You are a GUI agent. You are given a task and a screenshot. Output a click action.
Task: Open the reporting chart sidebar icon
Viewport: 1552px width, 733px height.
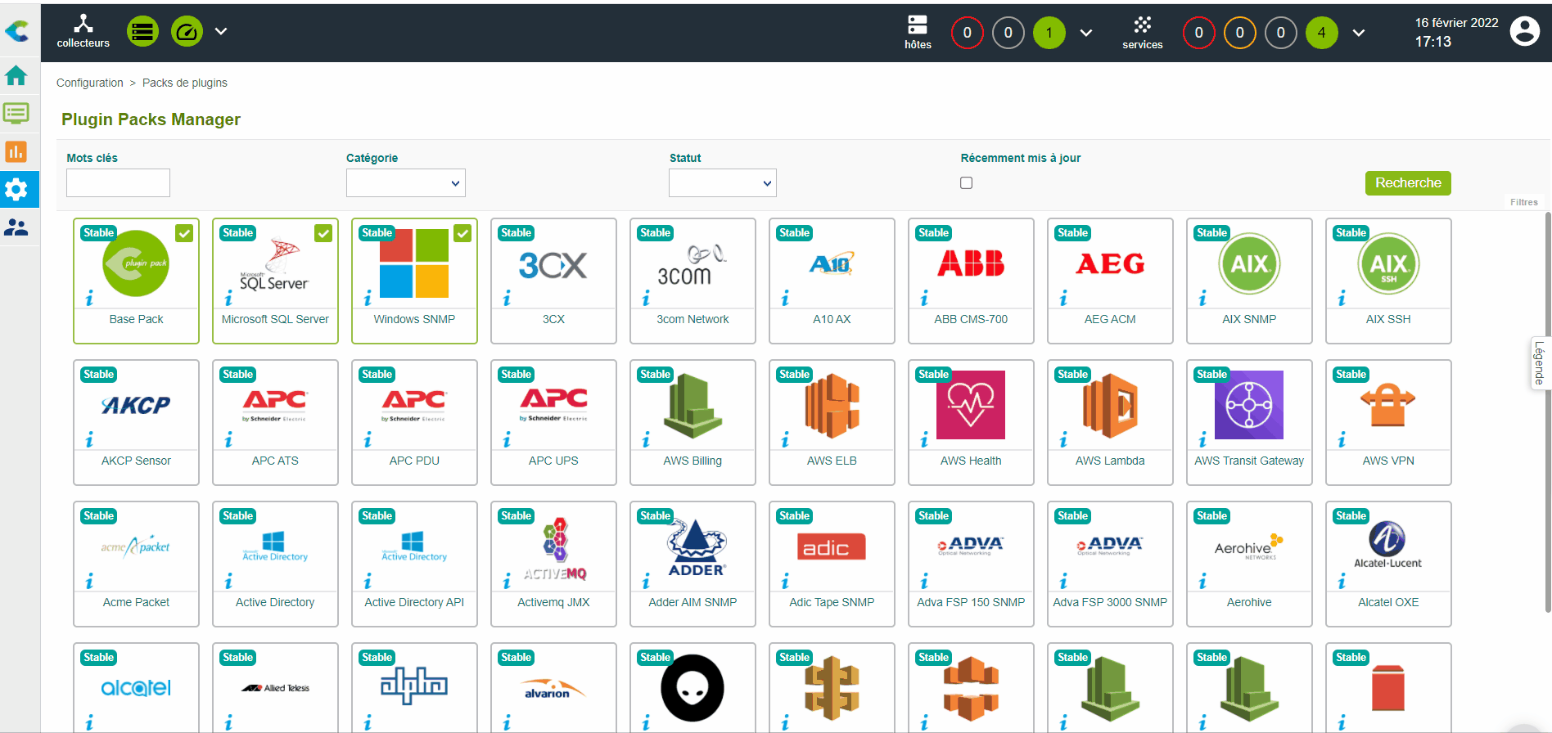[x=16, y=151]
